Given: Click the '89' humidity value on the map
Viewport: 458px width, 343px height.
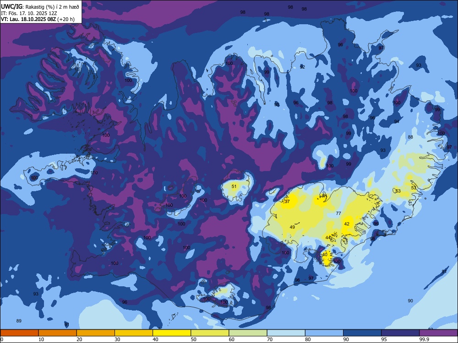Looking at the screenshot, I should tap(19, 321).
